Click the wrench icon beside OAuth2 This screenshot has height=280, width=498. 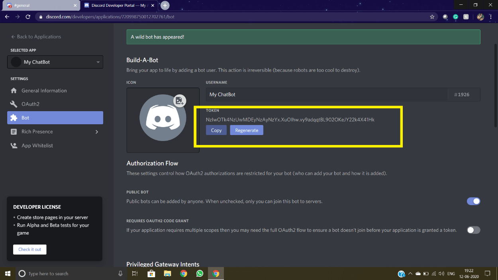(x=14, y=104)
